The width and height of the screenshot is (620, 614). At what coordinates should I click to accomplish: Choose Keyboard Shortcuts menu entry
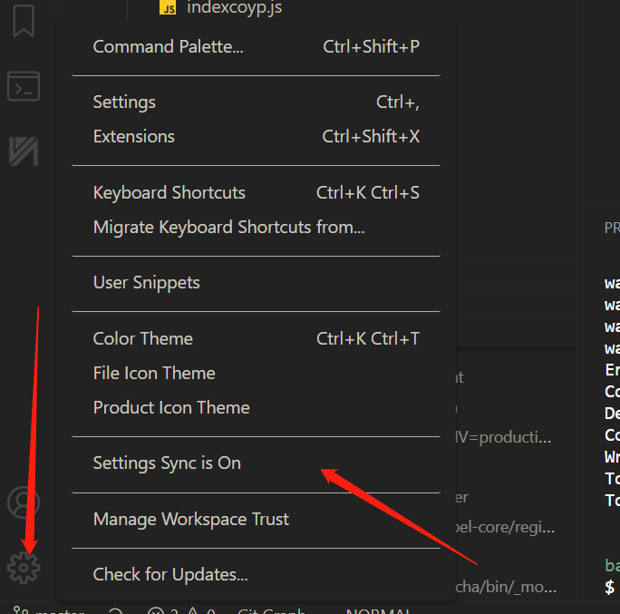point(170,192)
